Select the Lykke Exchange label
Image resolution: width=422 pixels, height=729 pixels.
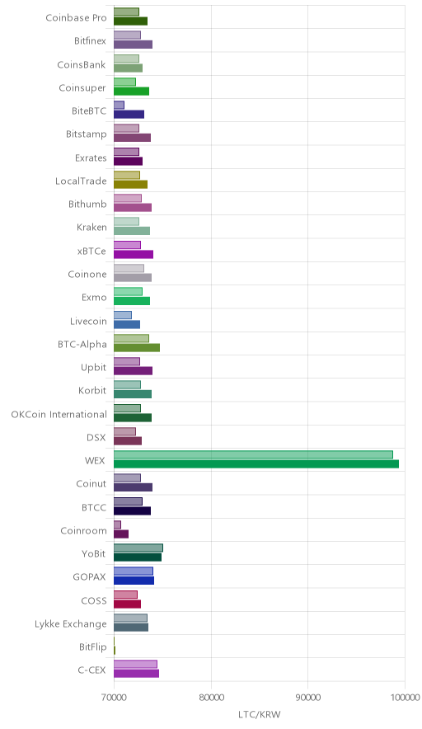[71, 624]
